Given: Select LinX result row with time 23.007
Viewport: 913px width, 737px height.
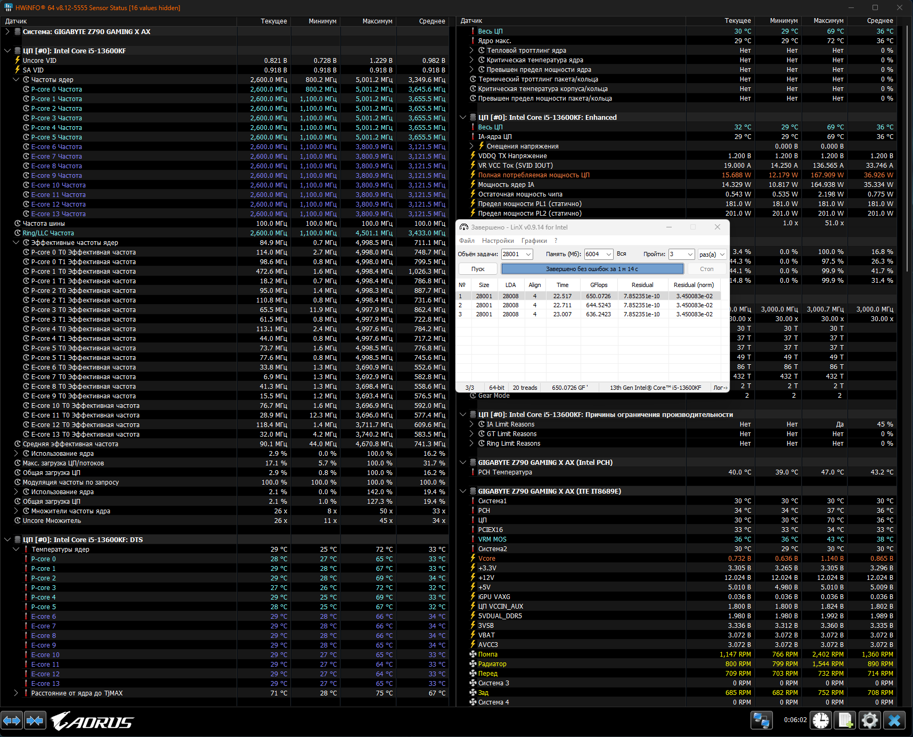Looking at the screenshot, I should [x=589, y=314].
